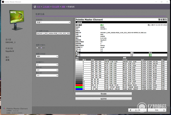Click the ICC profile name input field
The height and width of the screenshot is (115, 171).
(53, 33)
